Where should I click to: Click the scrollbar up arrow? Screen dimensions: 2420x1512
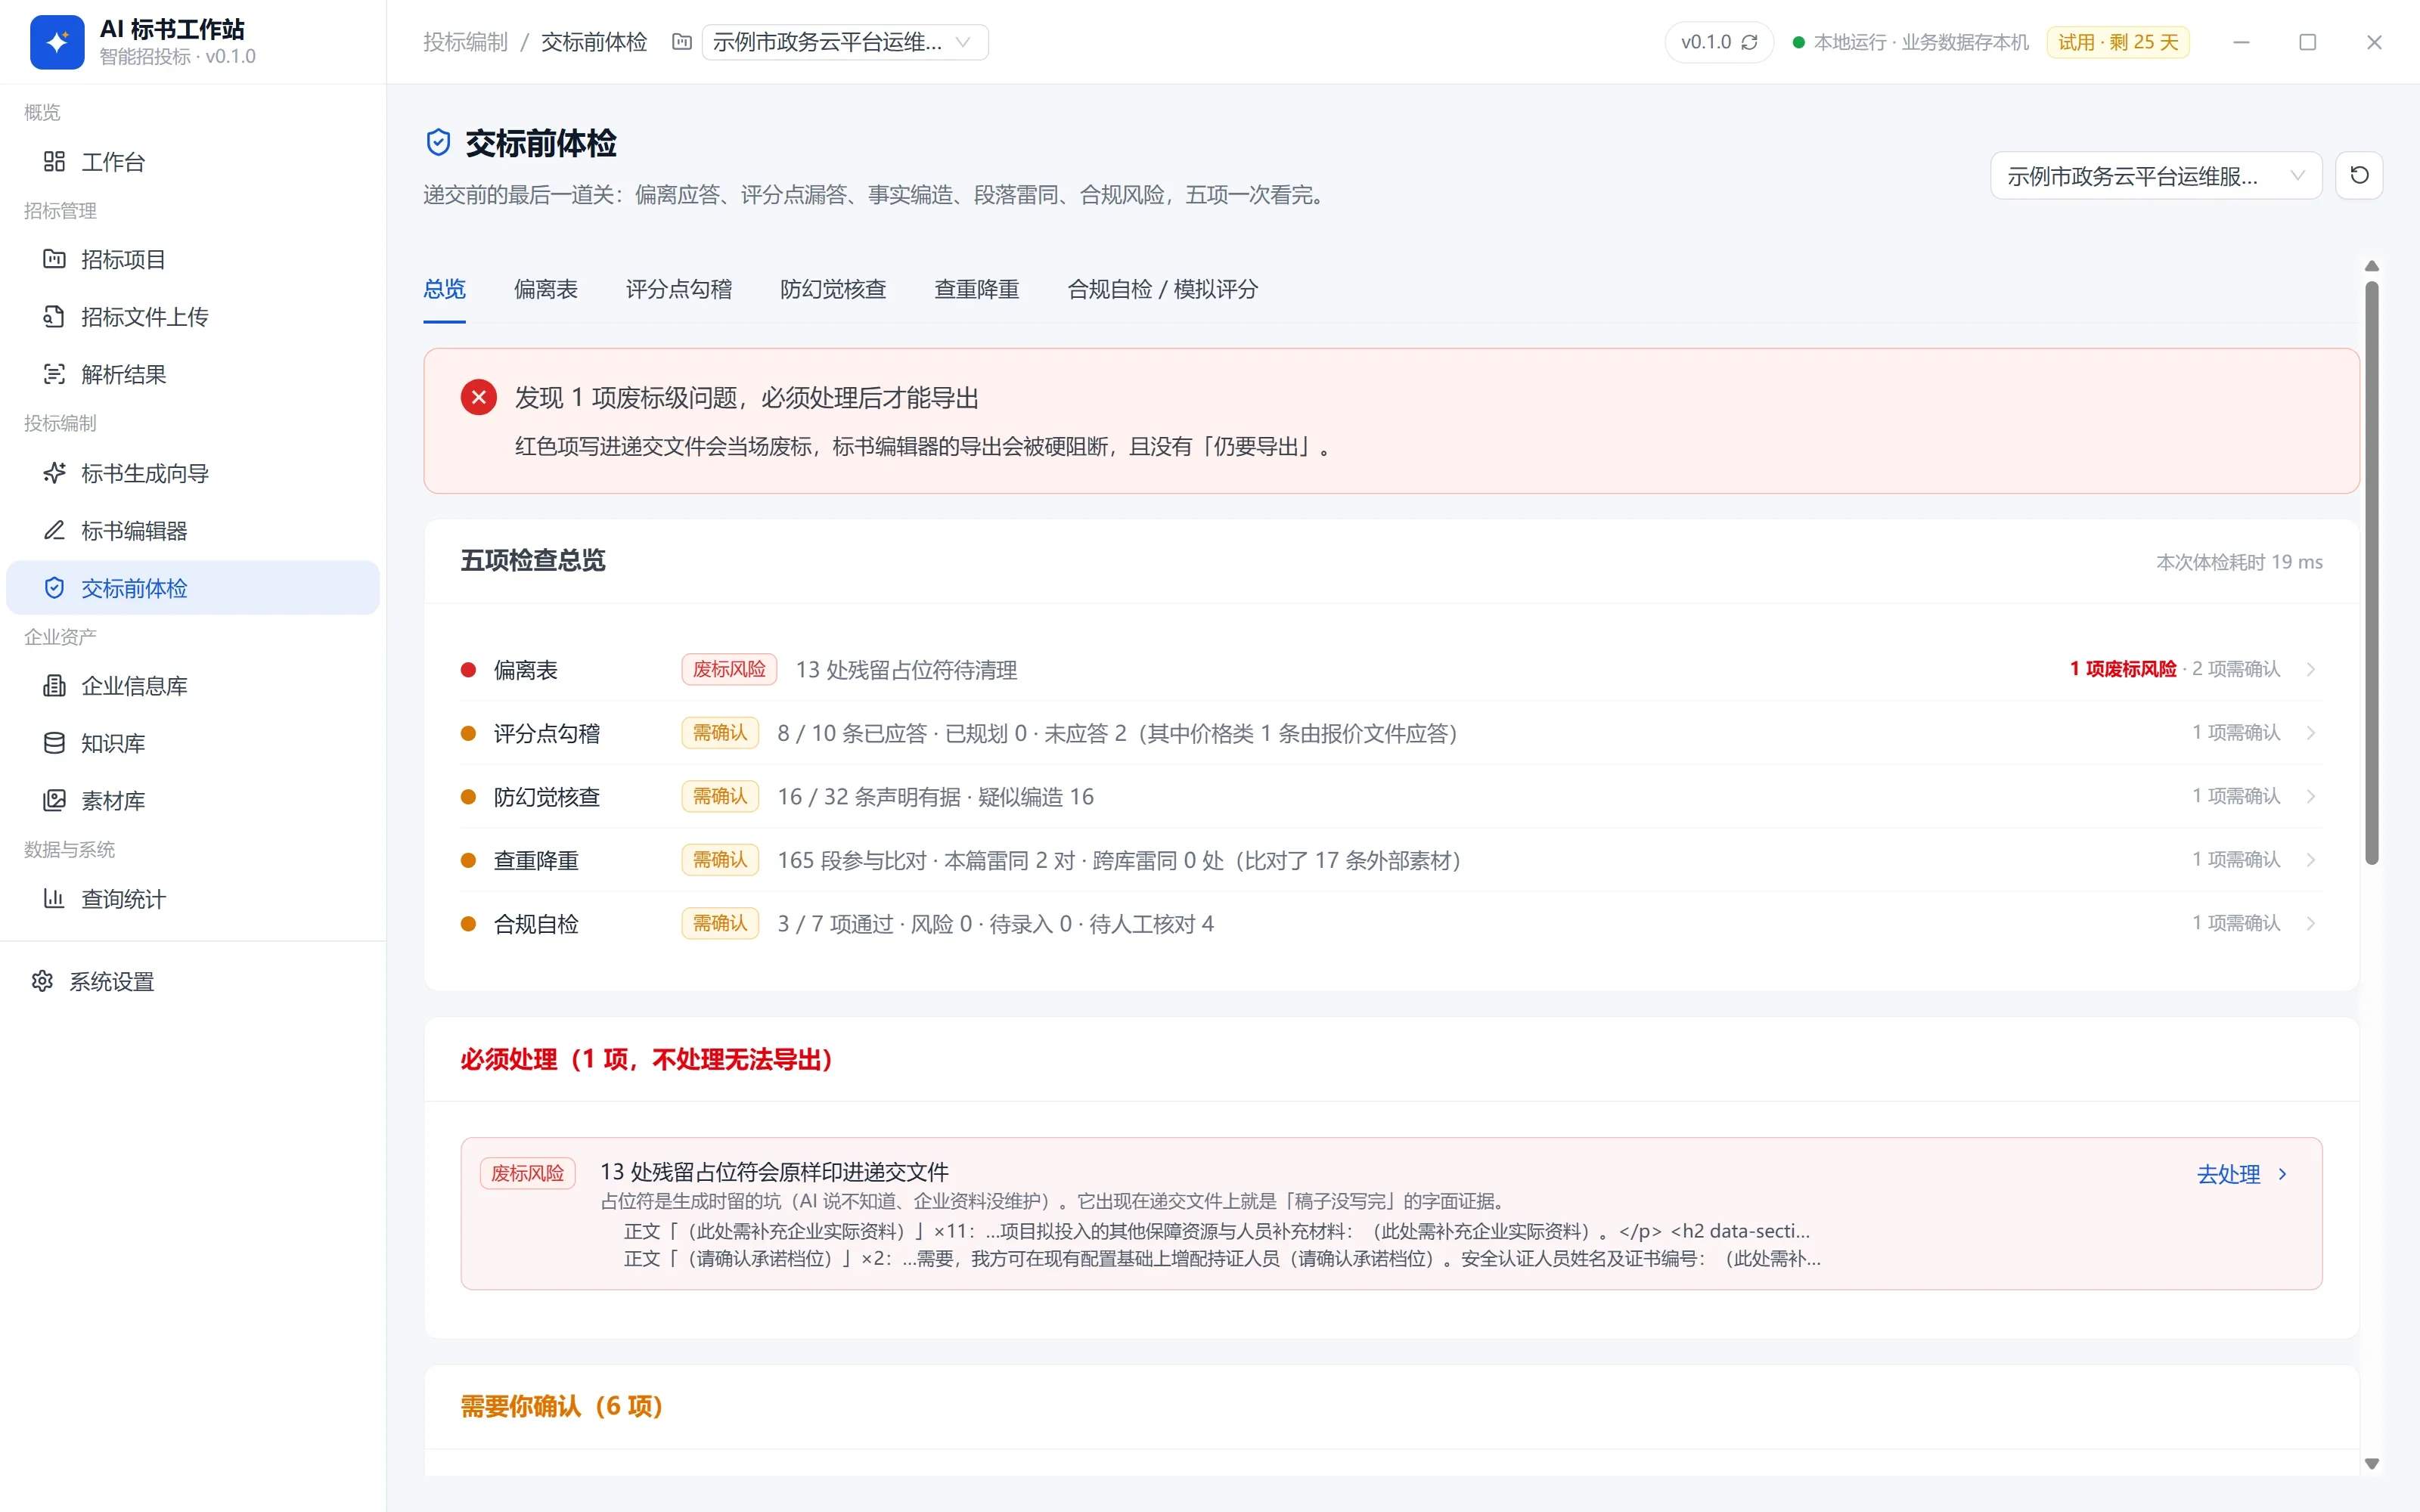pos(2371,266)
